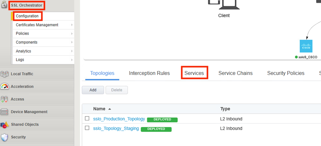
Task: Open the Interception Rules tab
Action: 149,73
